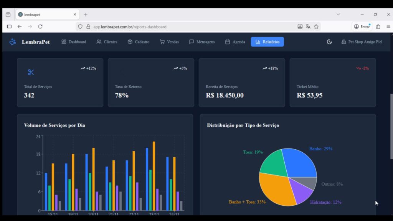Open the Vendas section link
This screenshot has height=221, width=393.
click(169, 42)
